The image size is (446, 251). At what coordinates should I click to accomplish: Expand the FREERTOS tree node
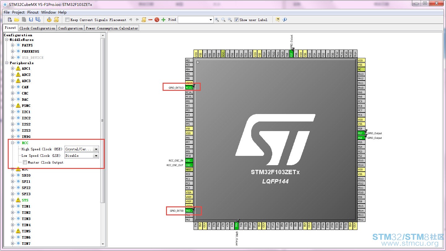tap(13, 51)
